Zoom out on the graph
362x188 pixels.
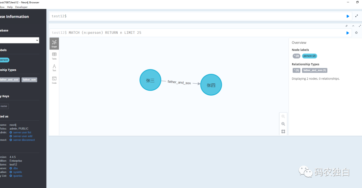tap(283, 124)
